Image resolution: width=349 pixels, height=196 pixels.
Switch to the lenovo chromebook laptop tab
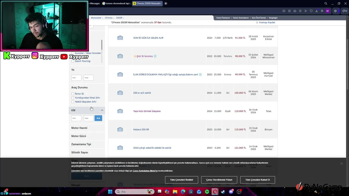pyautogui.click(x=116, y=4)
